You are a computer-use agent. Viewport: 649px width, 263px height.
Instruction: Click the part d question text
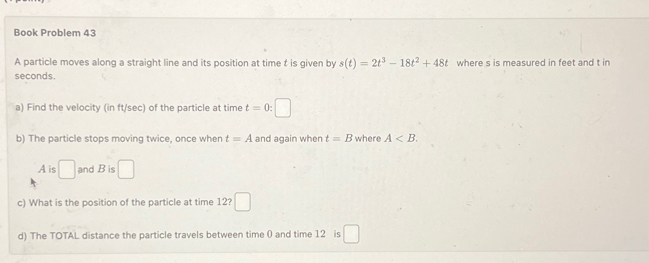(171, 234)
